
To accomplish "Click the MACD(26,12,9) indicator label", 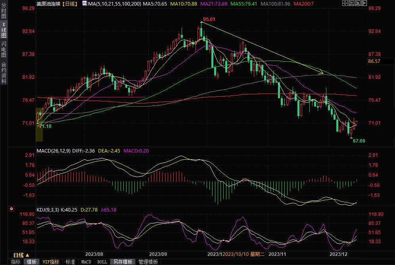I will [54, 151].
